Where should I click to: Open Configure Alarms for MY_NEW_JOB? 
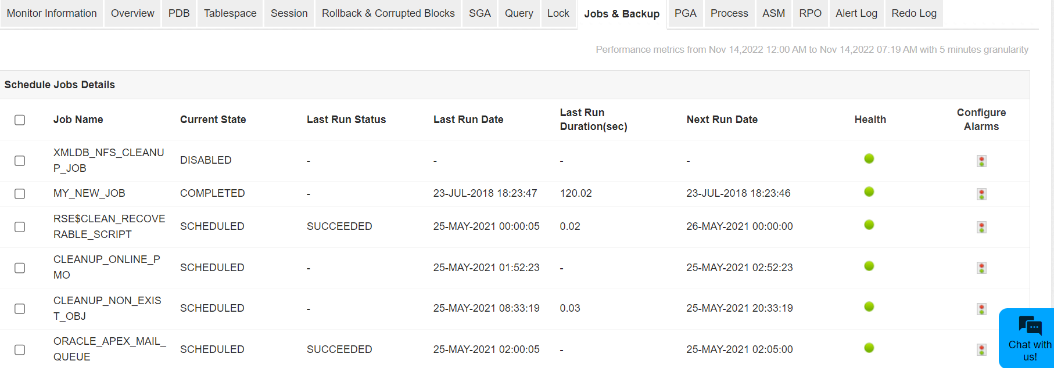[981, 194]
